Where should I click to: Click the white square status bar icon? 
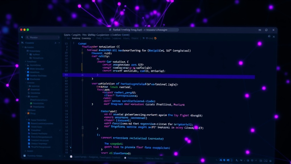pyautogui.click(x=71, y=157)
